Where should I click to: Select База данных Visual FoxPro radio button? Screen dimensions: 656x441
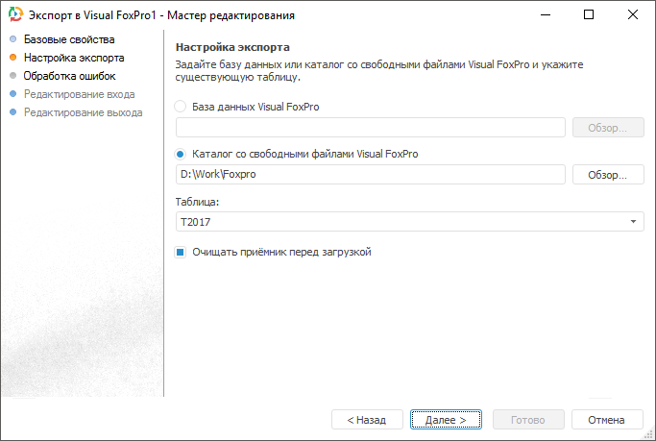181,108
